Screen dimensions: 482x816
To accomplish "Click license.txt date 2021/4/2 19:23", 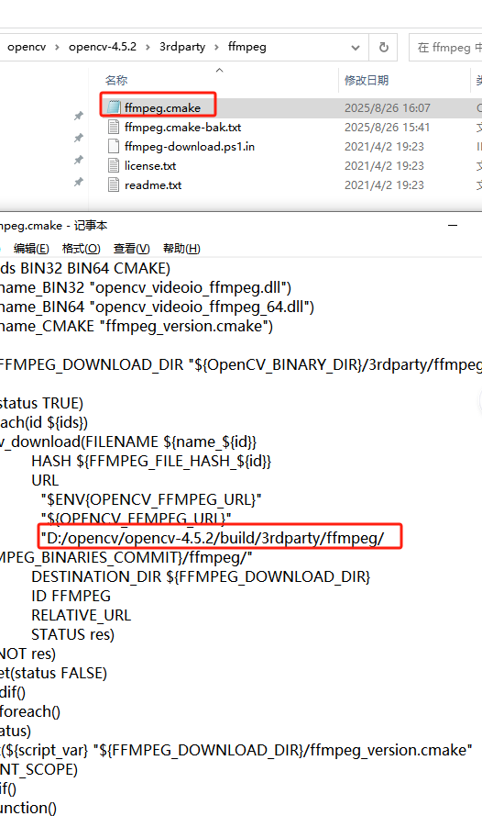I will pos(384,165).
